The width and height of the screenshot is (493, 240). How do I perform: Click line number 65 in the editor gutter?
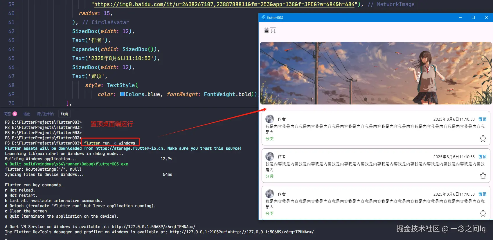point(11,58)
